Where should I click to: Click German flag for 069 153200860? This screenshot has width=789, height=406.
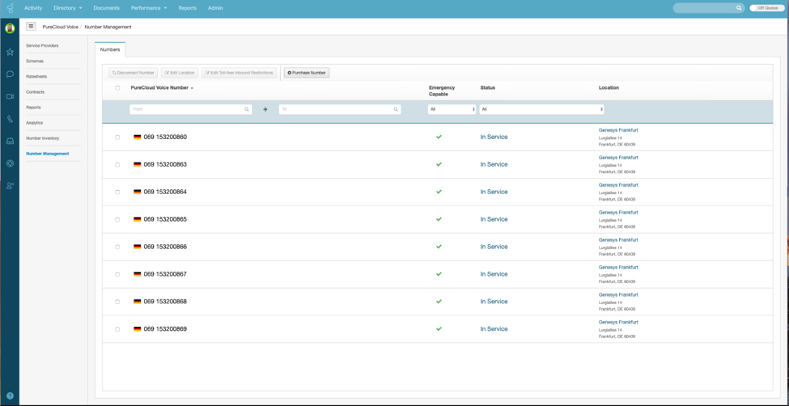pyautogui.click(x=138, y=137)
